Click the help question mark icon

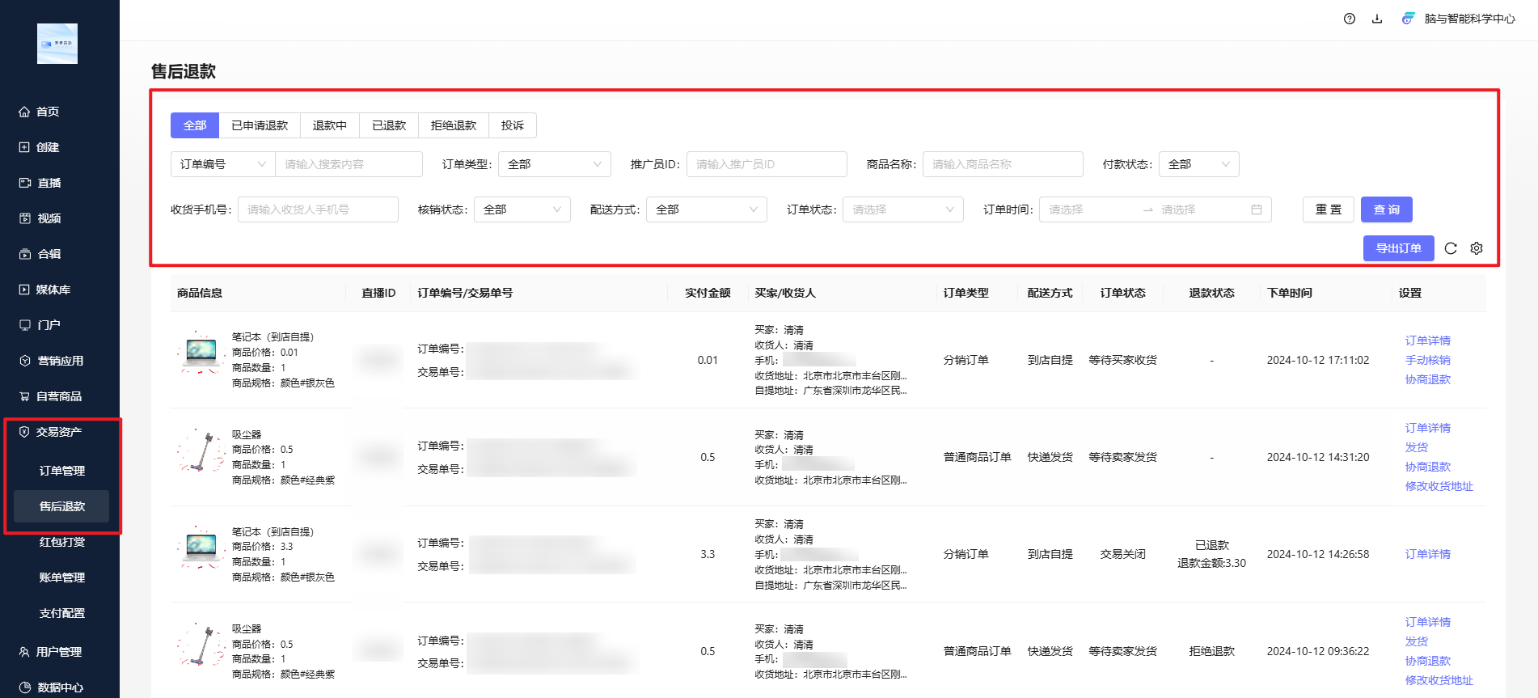[x=1350, y=19]
